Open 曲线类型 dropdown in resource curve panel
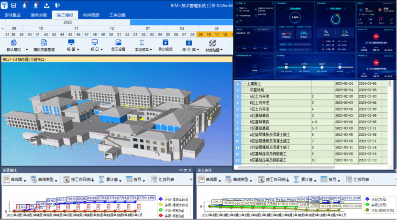The height and width of the screenshot is (220, 397). [46, 179]
